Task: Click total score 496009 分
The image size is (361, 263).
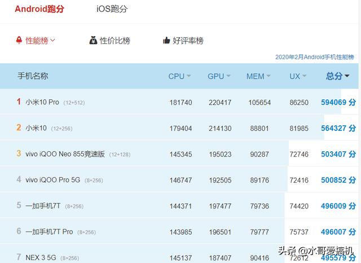Action: 338,206
